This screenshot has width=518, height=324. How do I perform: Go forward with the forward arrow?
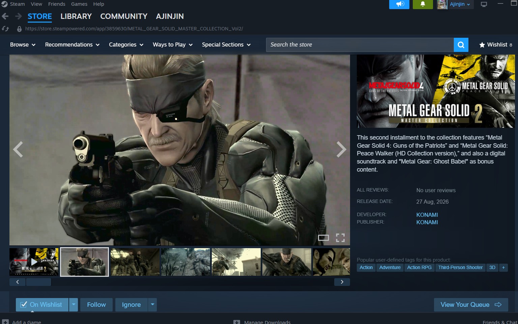[18, 16]
